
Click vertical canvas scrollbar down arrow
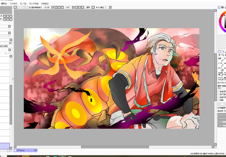click(216, 145)
